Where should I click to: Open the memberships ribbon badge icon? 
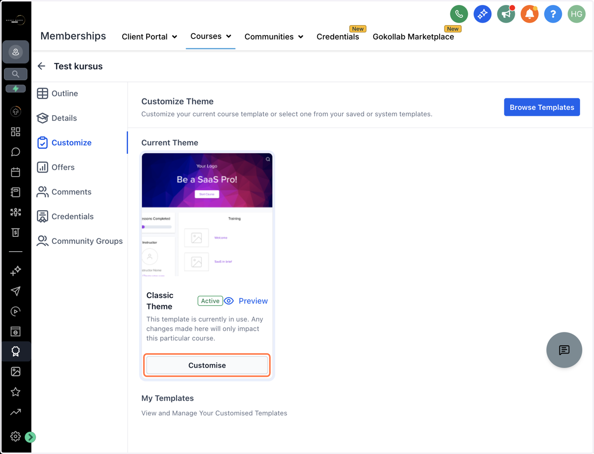coord(16,352)
